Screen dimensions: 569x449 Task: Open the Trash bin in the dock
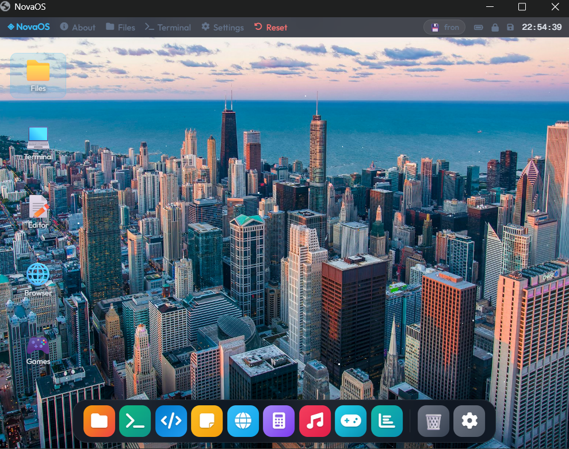tap(433, 421)
